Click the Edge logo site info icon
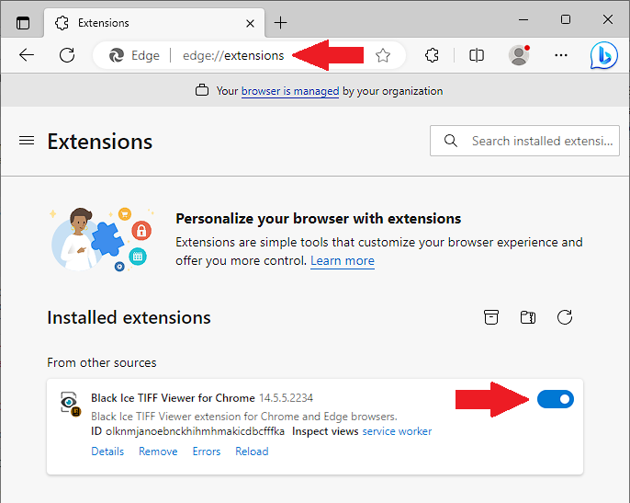The height and width of the screenshot is (503, 630). pyautogui.click(x=117, y=55)
